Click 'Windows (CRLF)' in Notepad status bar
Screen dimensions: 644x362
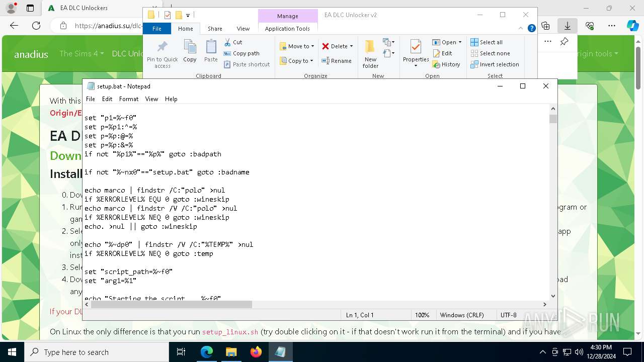(462, 315)
